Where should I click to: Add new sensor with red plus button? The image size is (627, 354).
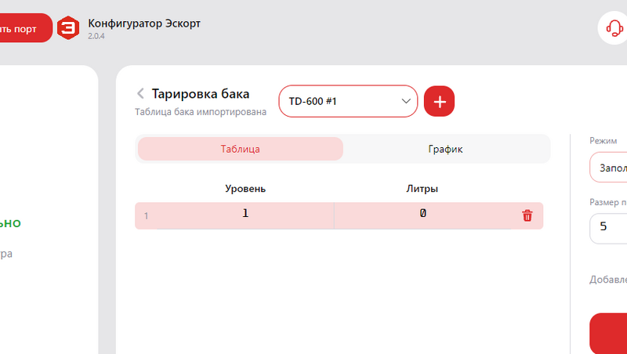point(439,102)
